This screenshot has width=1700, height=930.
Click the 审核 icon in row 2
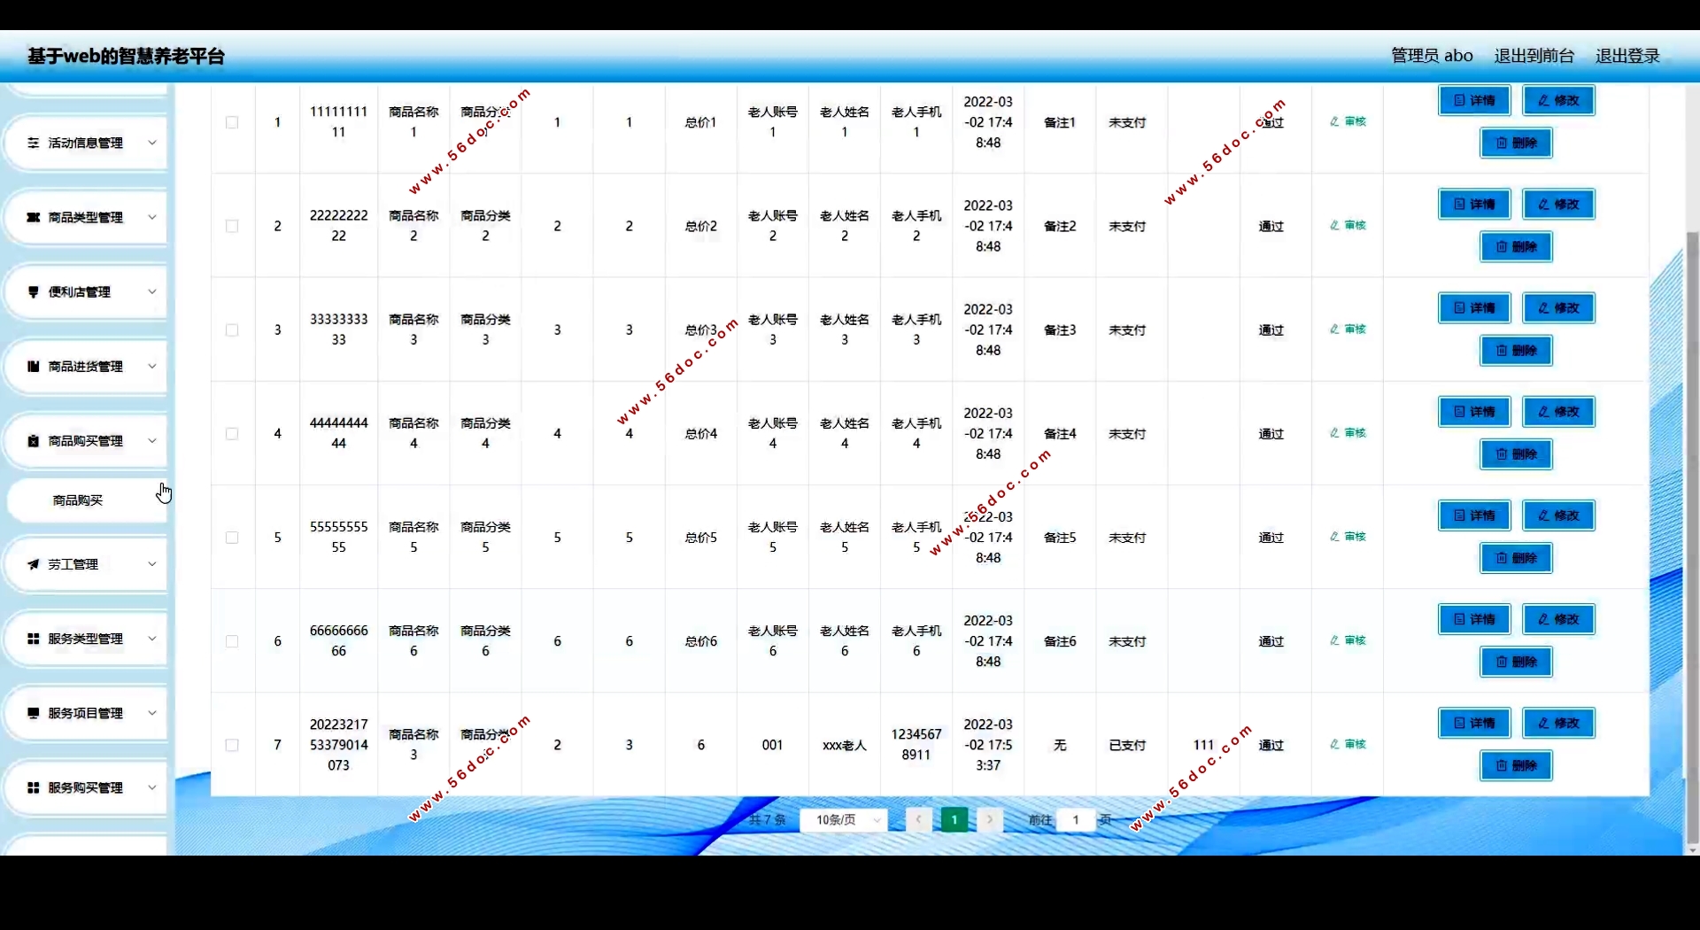pos(1334,225)
